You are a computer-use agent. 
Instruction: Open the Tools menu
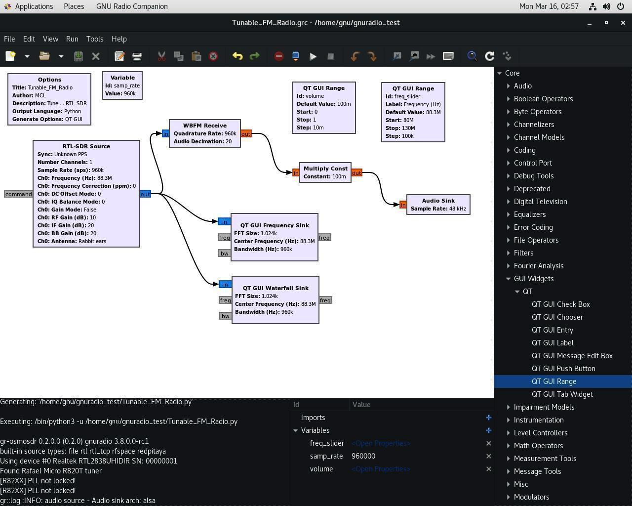(x=94, y=39)
